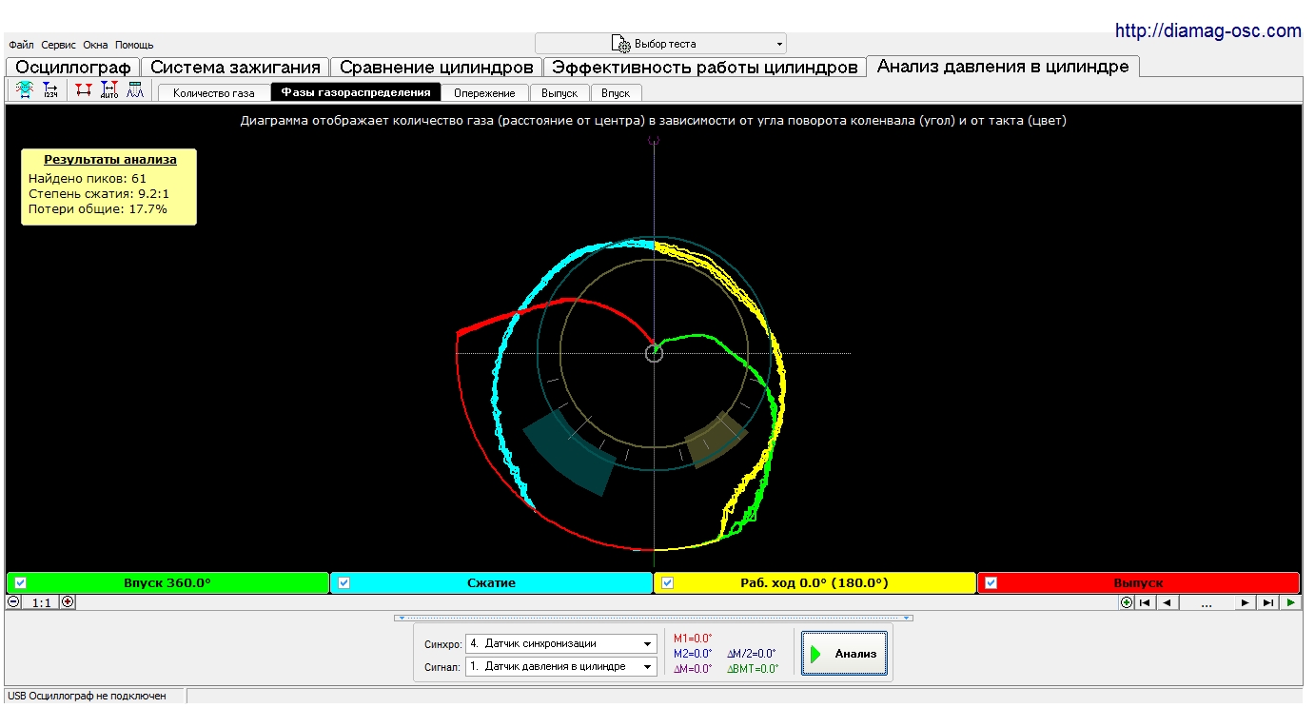
Task: Open the Опережение subtab
Action: tap(485, 93)
